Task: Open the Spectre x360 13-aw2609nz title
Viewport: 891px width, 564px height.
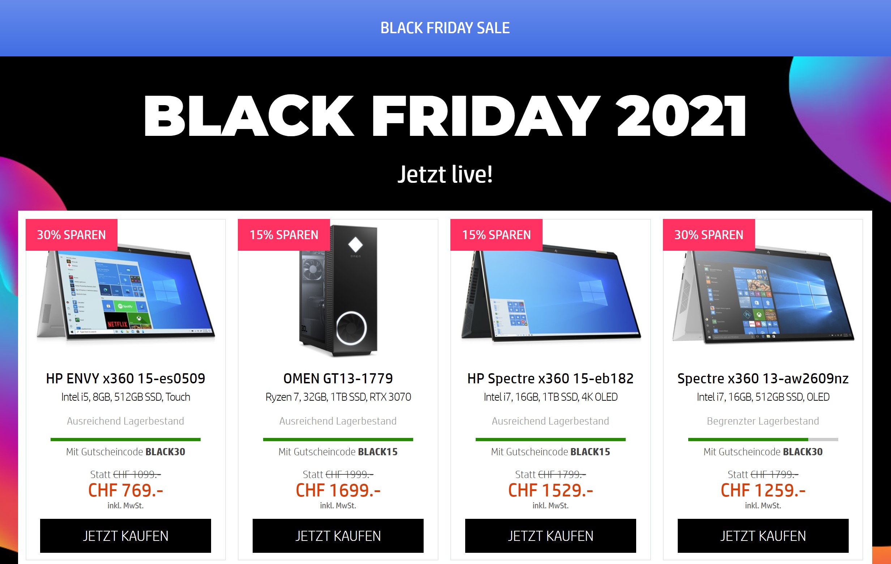Action: coord(763,378)
